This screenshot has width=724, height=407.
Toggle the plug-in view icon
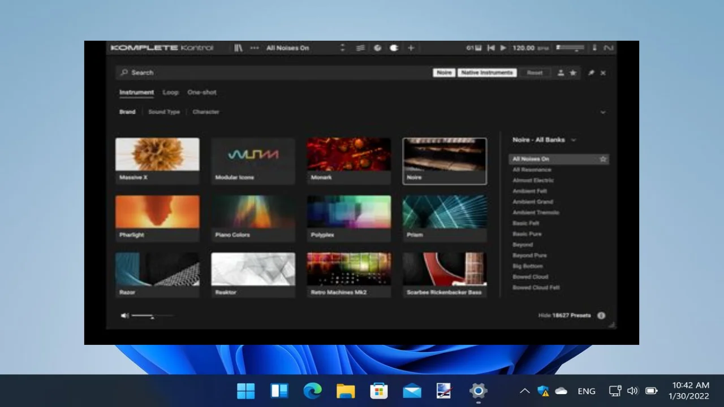click(x=394, y=48)
